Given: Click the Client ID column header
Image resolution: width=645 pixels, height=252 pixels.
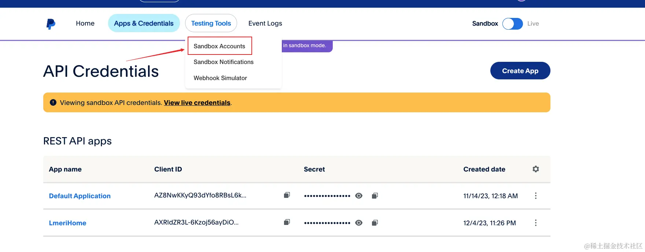Looking at the screenshot, I should click(168, 169).
